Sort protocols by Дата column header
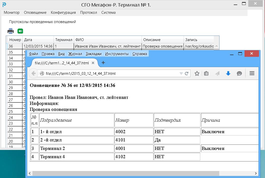 38,40
